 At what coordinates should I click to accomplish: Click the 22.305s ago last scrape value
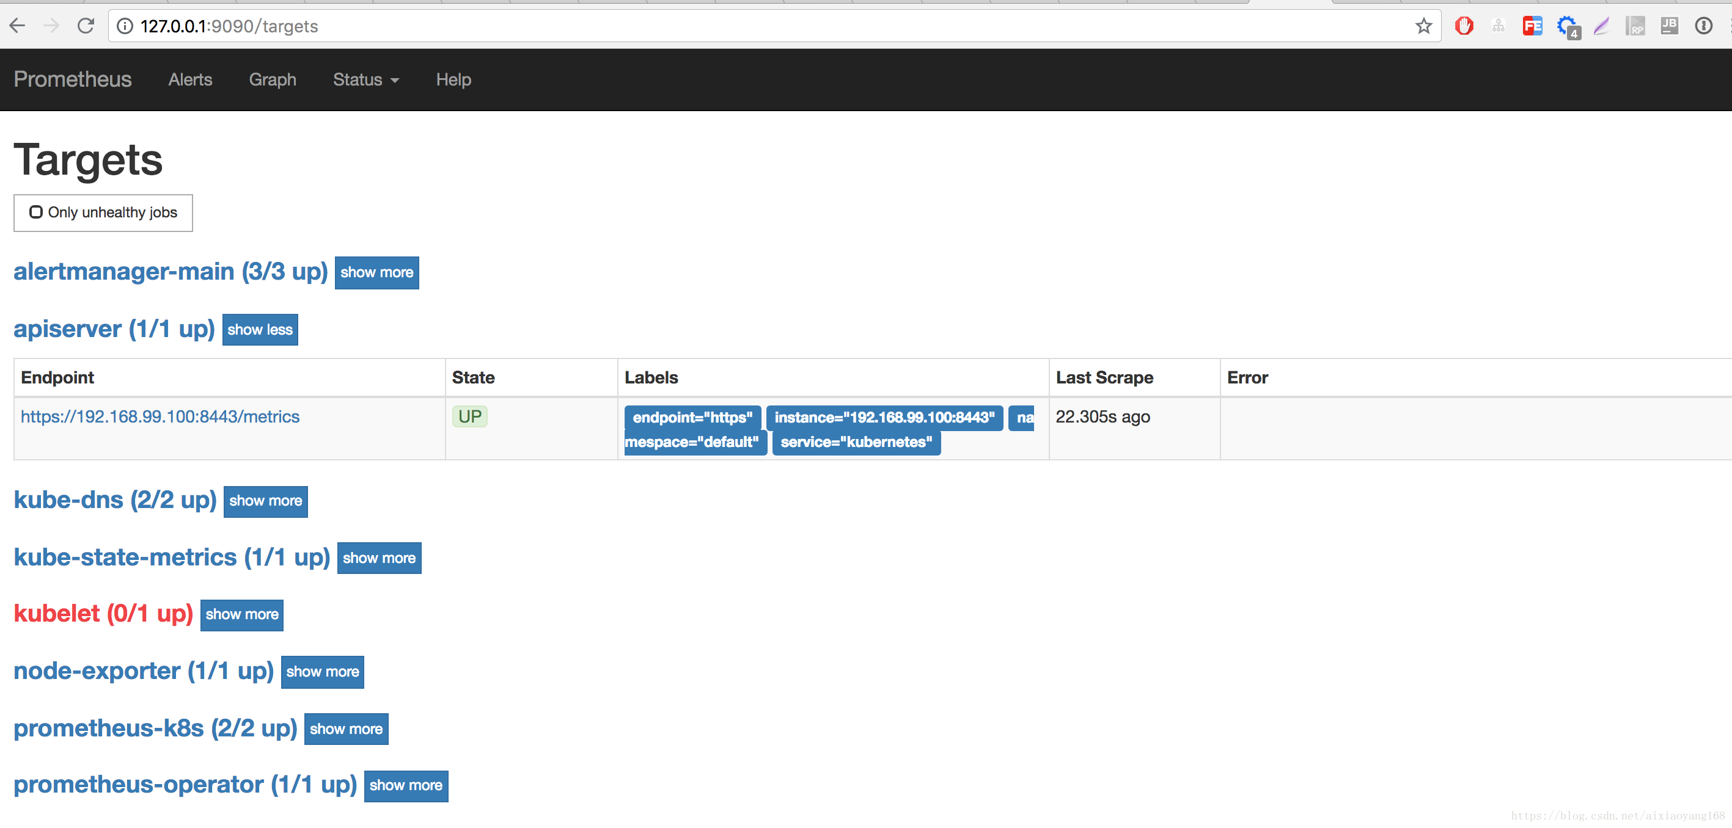coord(1103,416)
